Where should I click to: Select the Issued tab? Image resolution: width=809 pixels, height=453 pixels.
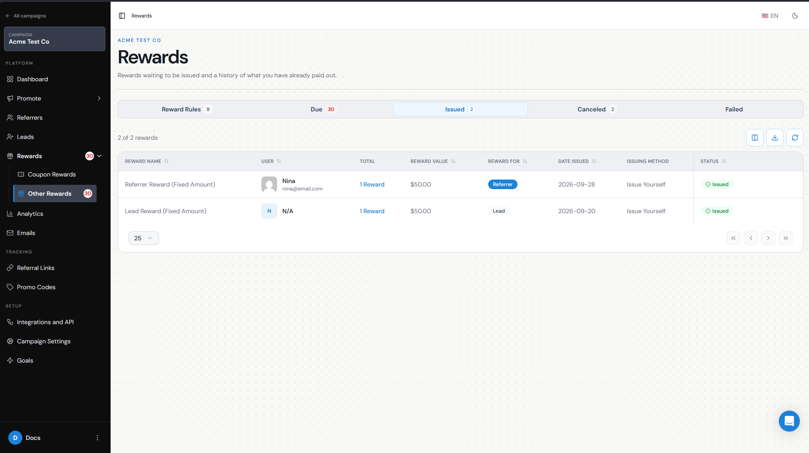pos(460,109)
